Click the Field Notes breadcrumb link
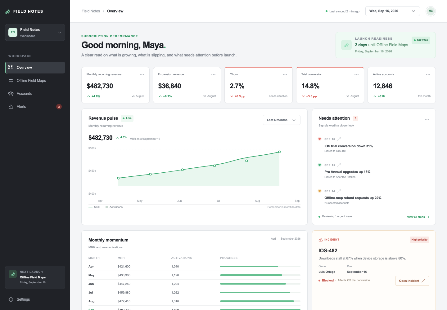 [91, 11]
